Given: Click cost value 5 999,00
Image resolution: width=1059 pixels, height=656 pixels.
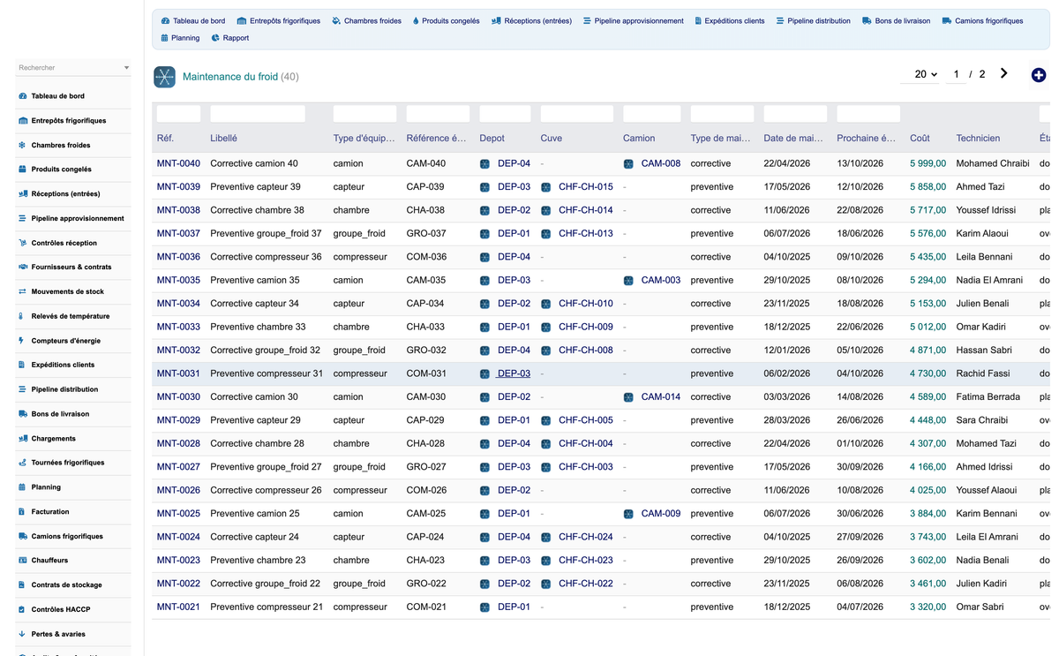Looking at the screenshot, I should click(x=928, y=163).
